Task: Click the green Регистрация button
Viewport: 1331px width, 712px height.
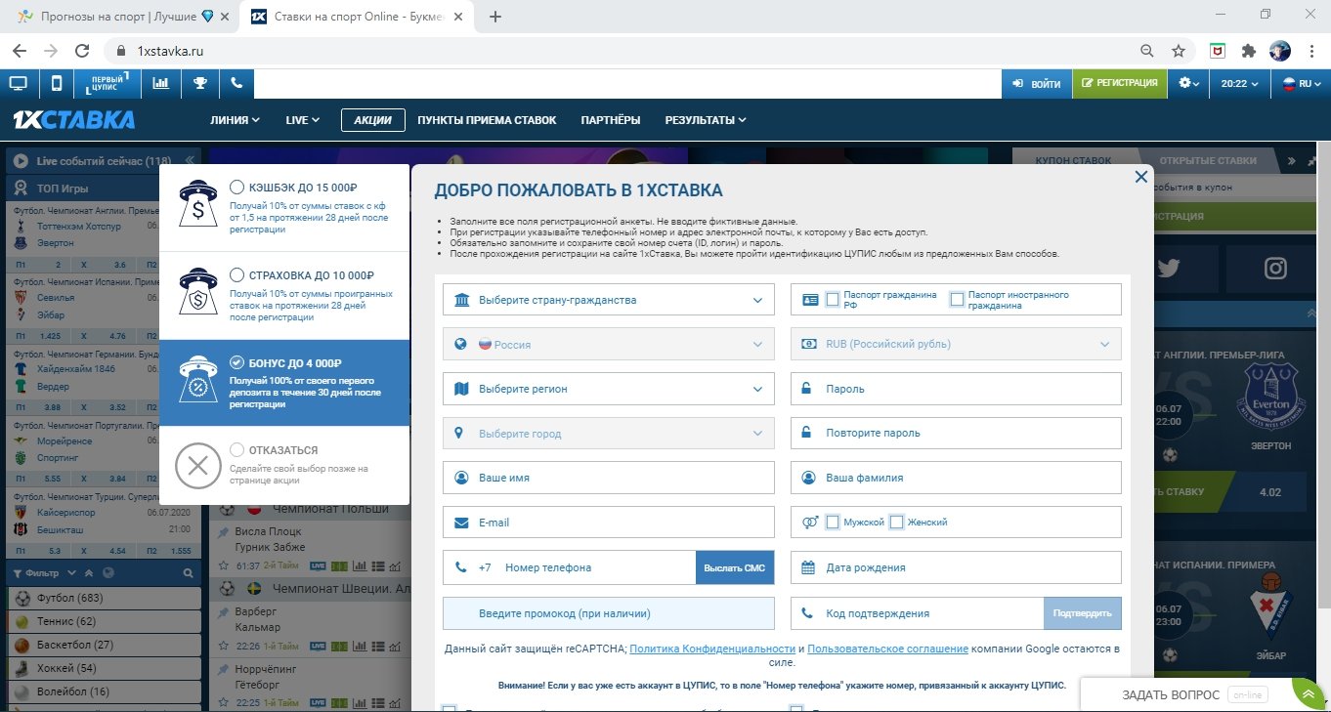Action: 1119,83
